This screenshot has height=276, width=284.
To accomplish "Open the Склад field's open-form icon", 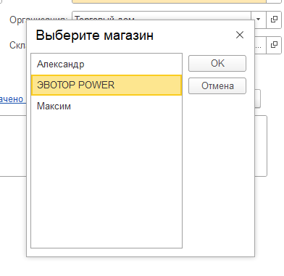I will (274, 45).
